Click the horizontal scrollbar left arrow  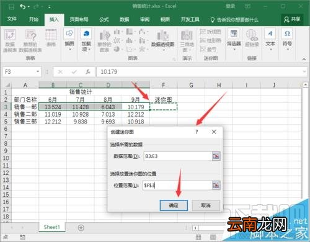point(195,228)
